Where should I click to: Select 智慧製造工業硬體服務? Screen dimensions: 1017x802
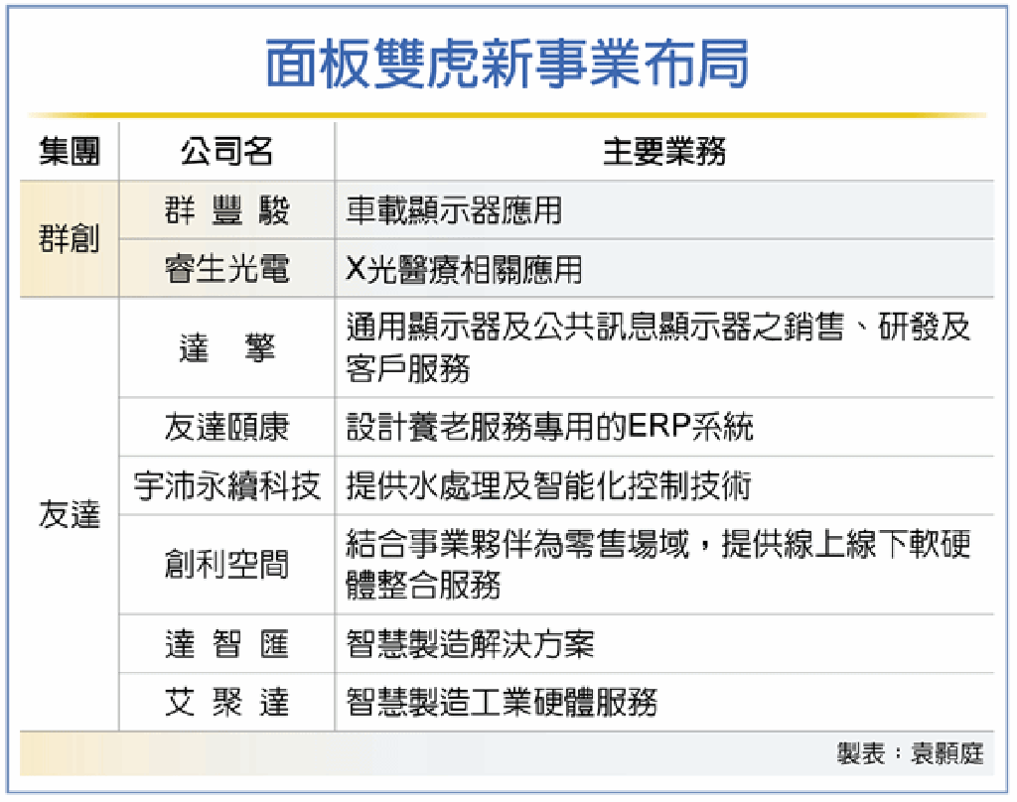click(x=502, y=702)
